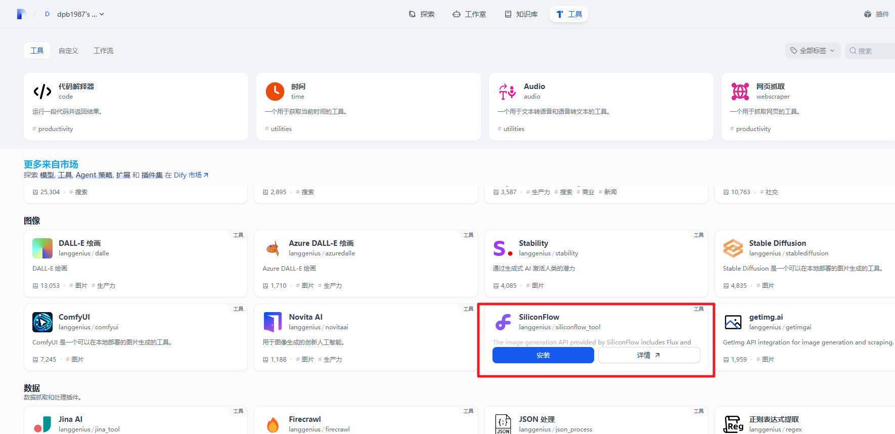This screenshot has width=895, height=434.
Task: Click the orange time tool clock icon
Action: tap(275, 92)
